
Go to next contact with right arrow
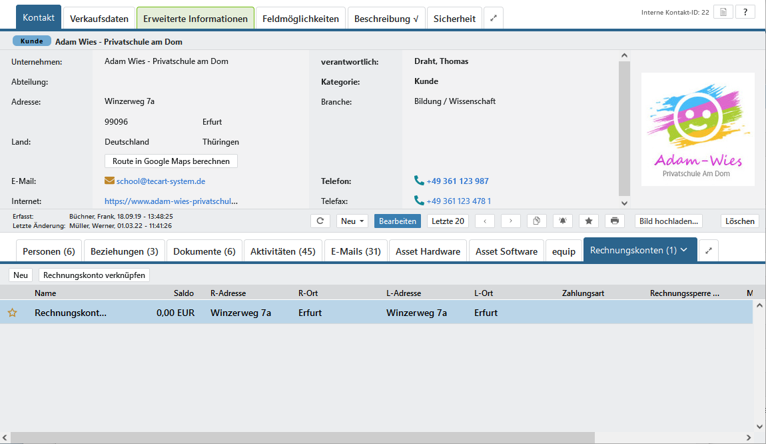coord(511,221)
